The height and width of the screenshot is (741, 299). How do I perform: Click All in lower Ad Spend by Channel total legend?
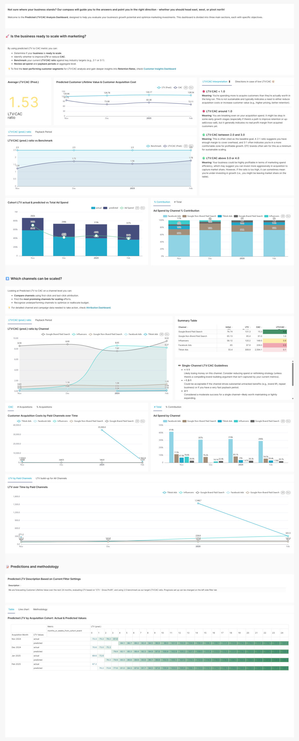(283, 421)
